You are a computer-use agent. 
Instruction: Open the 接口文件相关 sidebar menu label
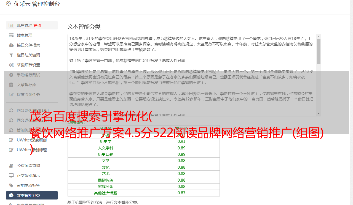point(28,45)
